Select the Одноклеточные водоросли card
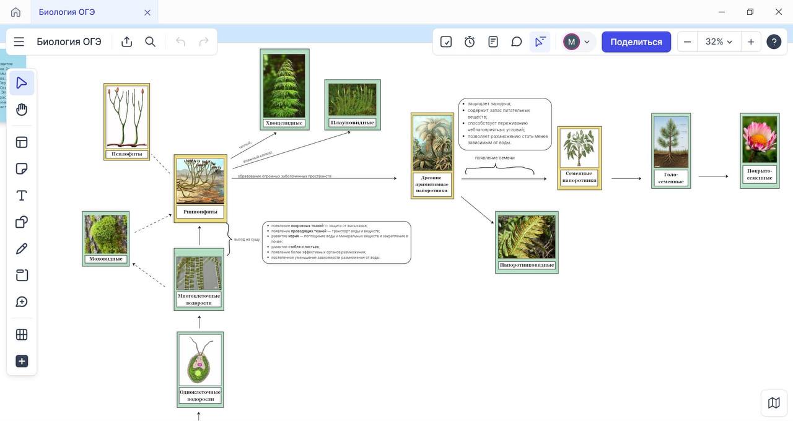 (x=200, y=370)
